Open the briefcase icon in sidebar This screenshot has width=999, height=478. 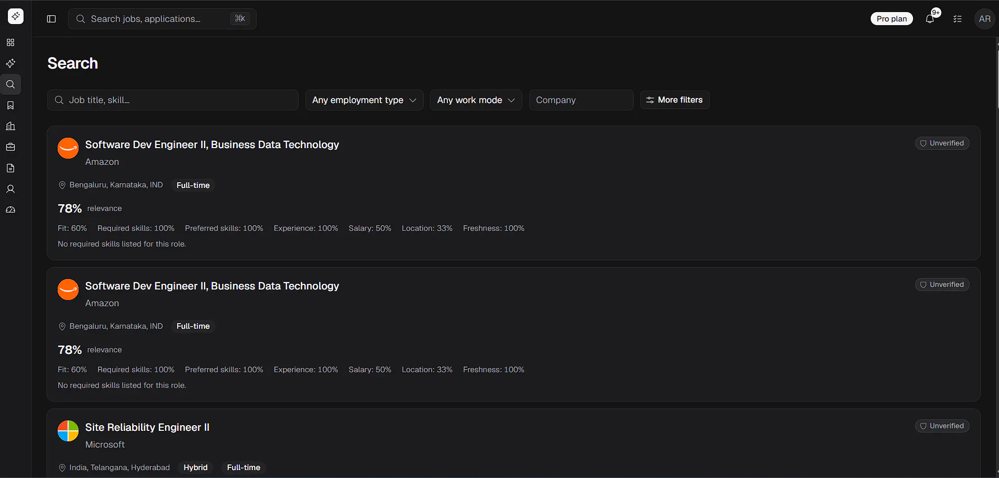pos(10,147)
